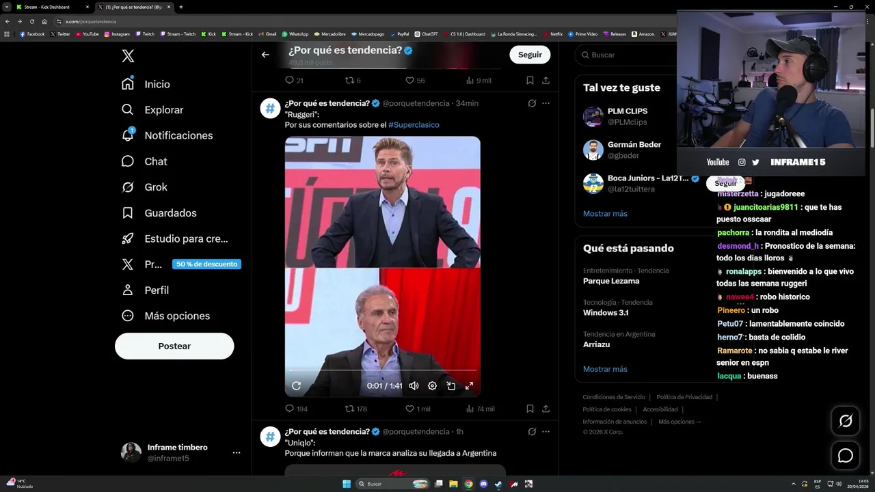Open Condiciones de Servicio link
The image size is (875, 492).
pos(614,397)
